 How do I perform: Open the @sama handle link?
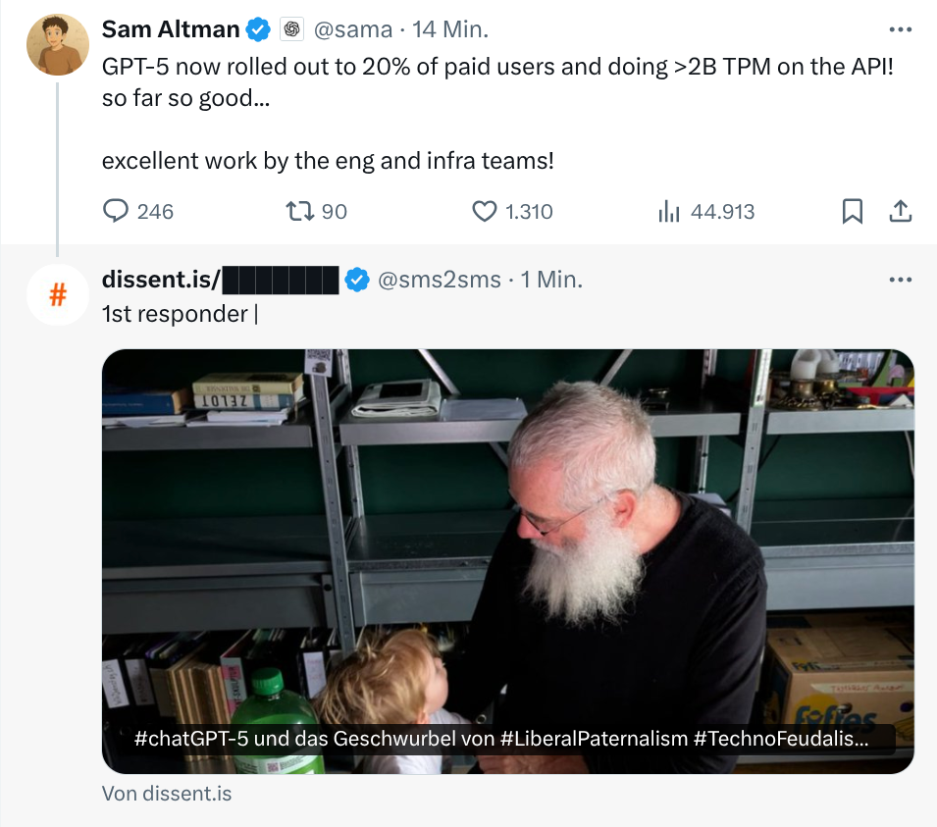click(353, 30)
